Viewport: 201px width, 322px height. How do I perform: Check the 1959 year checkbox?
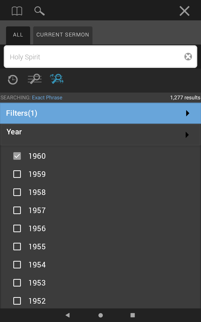click(x=17, y=174)
